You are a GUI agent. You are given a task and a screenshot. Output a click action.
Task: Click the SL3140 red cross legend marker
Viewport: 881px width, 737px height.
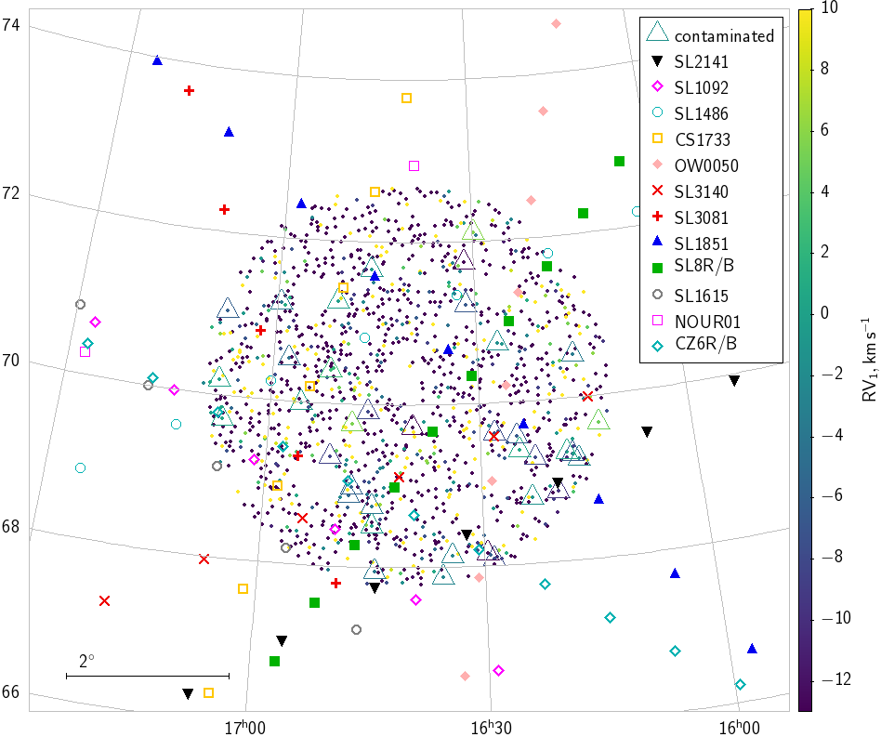click(657, 191)
